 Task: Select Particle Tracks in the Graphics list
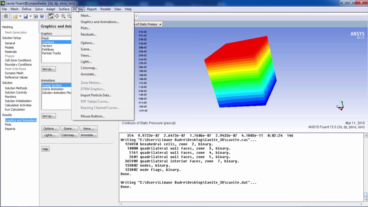pos(51,53)
